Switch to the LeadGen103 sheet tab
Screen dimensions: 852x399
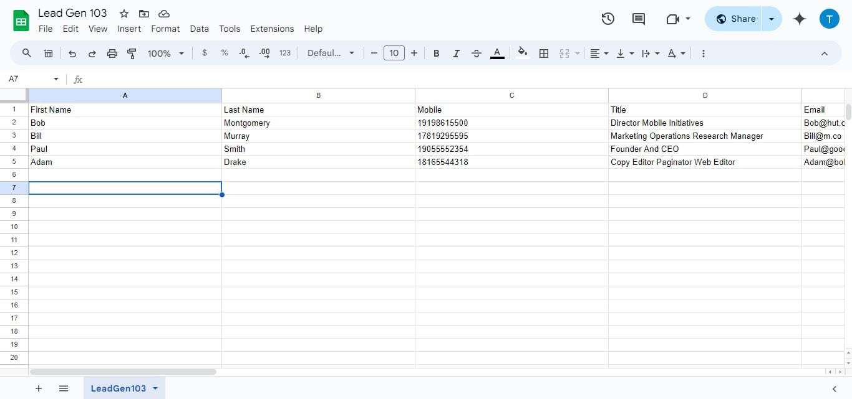[x=119, y=388]
